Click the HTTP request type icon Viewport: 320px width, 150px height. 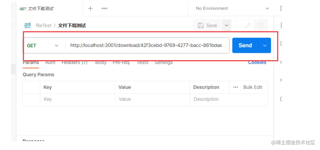click(x=28, y=25)
